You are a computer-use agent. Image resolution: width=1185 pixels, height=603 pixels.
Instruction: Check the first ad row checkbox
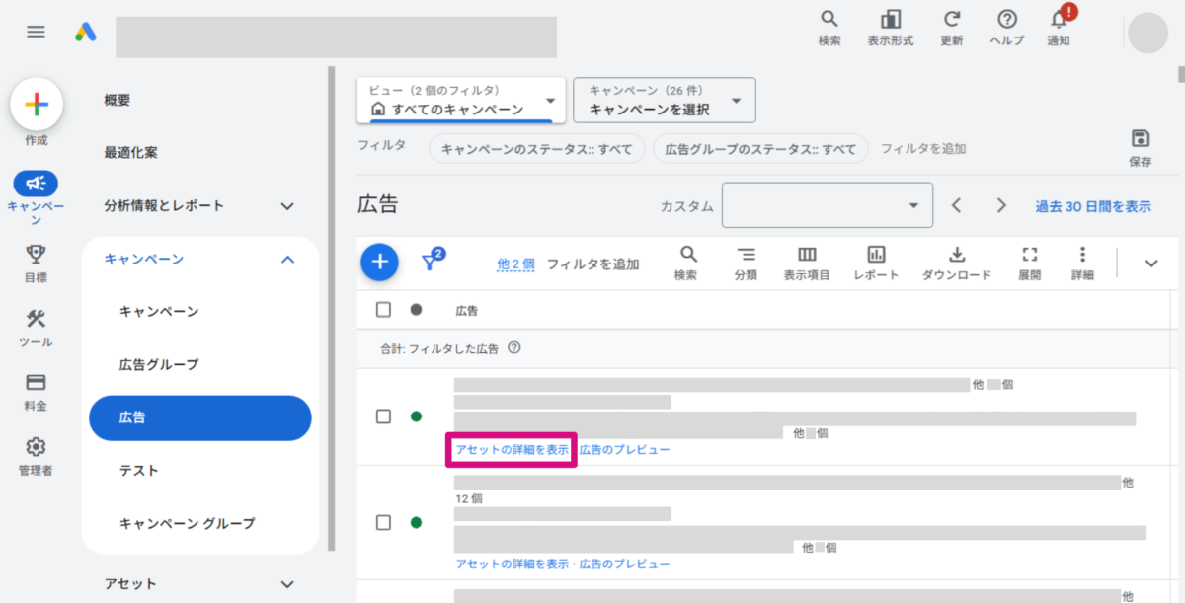383,416
